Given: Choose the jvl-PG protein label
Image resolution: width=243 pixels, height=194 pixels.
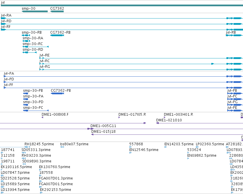Looking at the screenshot, I should 232,102.
